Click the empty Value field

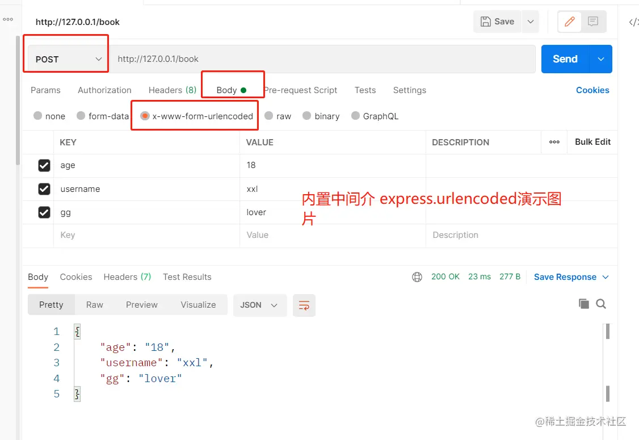(x=333, y=235)
